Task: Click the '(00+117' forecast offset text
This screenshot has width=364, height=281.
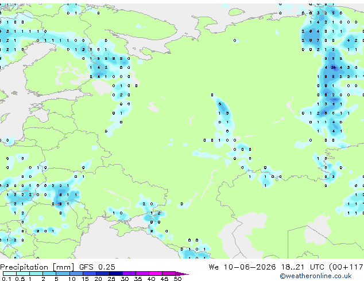Action: click(x=347, y=267)
